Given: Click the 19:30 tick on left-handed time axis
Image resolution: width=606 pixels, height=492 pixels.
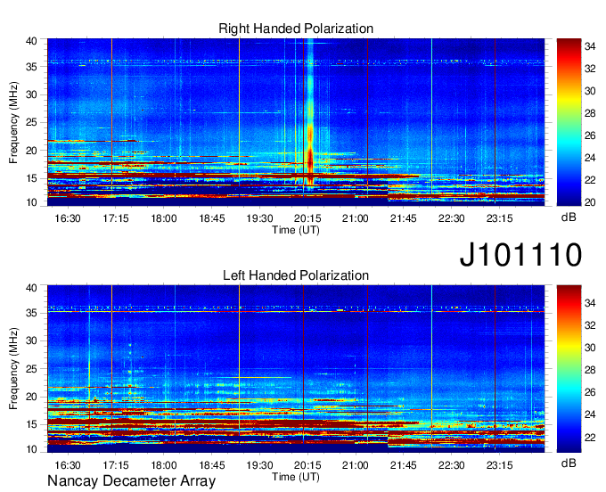Looking at the screenshot, I should (x=259, y=465).
